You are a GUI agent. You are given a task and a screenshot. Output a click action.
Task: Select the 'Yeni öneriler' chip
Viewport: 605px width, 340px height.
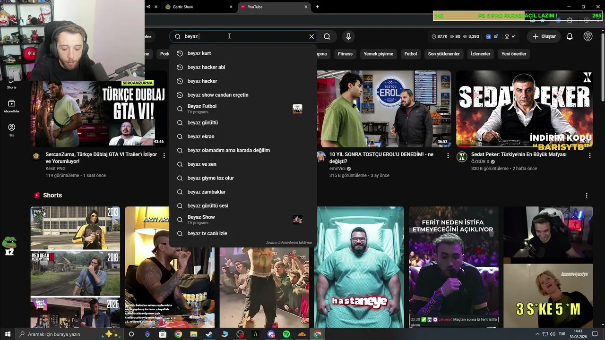[x=514, y=54]
